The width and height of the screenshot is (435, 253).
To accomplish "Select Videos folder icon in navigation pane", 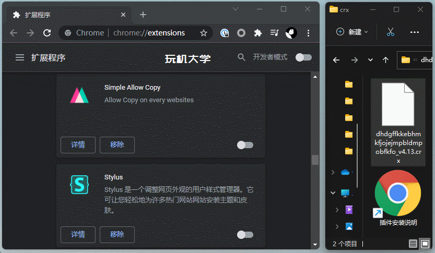I will pyautogui.click(x=349, y=210).
